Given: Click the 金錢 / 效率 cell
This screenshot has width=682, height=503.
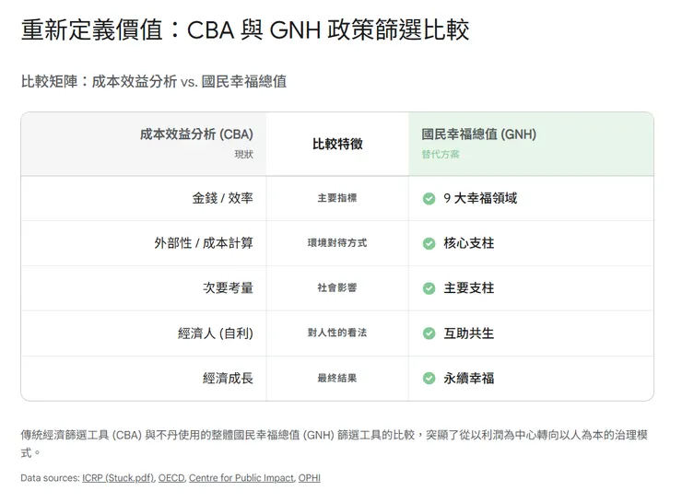Looking at the screenshot, I should [222, 198].
